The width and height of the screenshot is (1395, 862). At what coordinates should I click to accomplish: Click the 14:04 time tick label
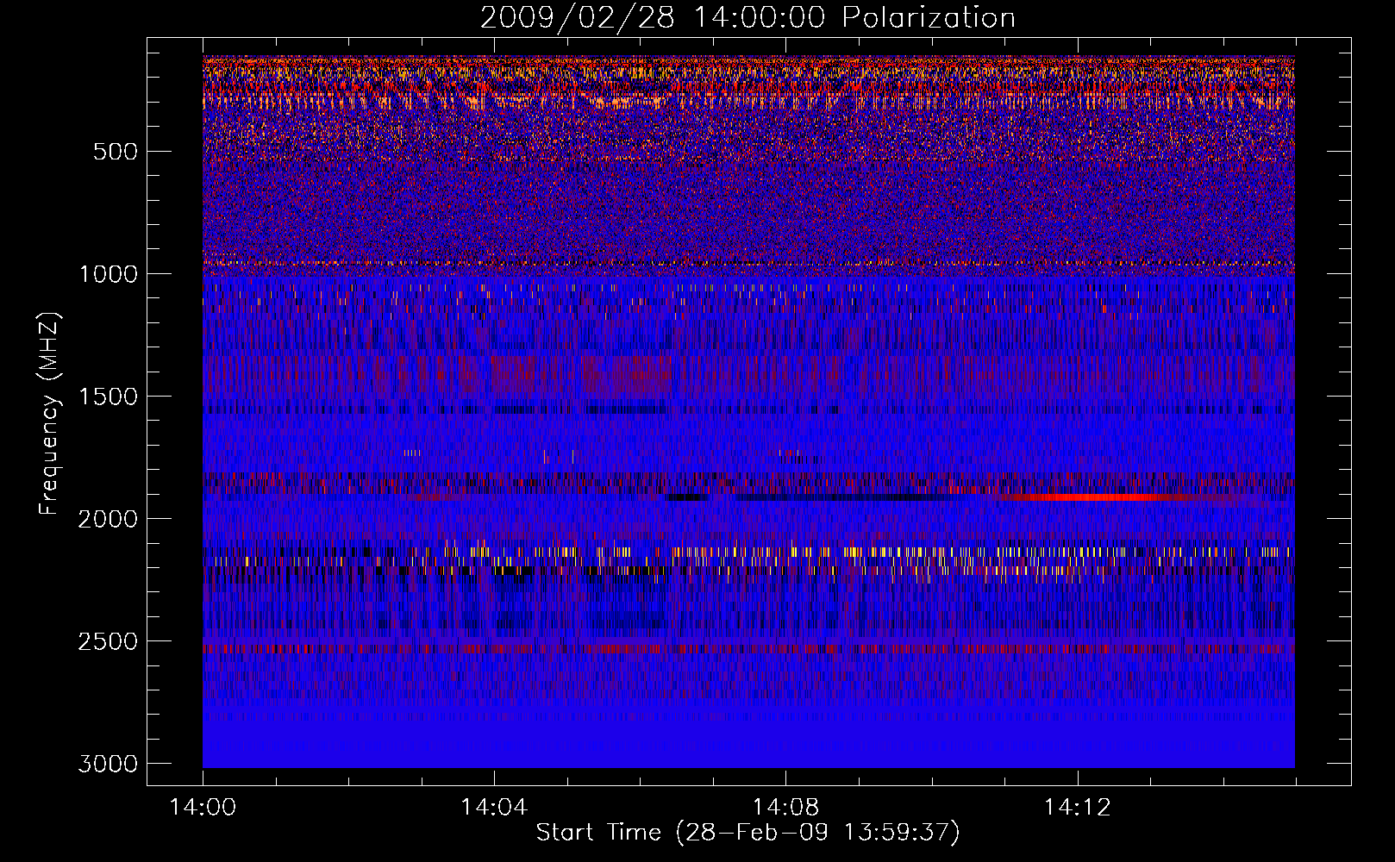(x=494, y=808)
